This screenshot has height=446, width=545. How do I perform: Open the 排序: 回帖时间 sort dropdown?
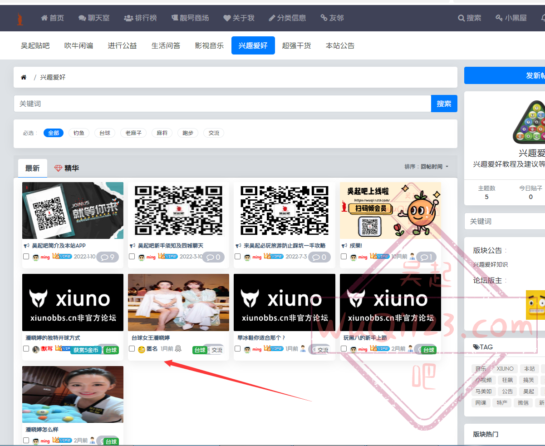[427, 167]
